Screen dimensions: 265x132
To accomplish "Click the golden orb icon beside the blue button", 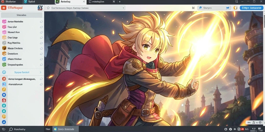I will (235, 8).
